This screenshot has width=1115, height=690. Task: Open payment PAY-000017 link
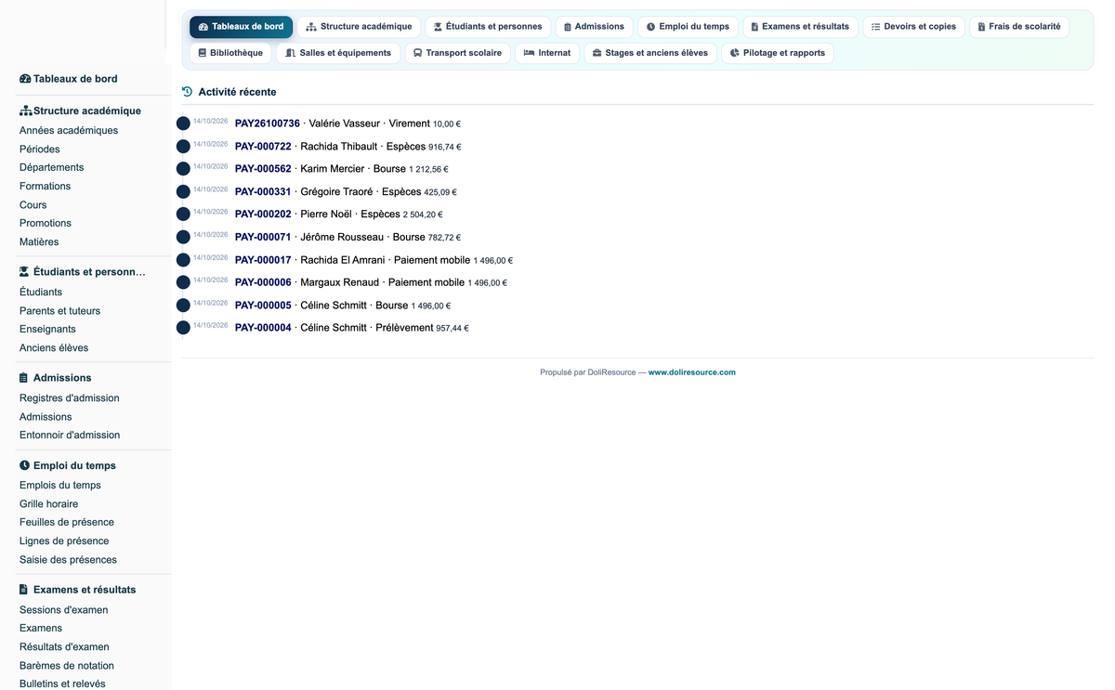pos(263,260)
